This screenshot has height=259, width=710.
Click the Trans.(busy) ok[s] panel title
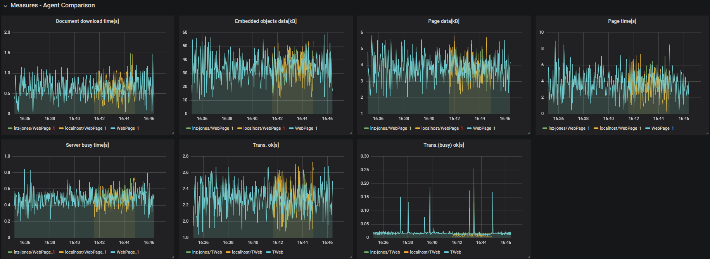(444, 145)
